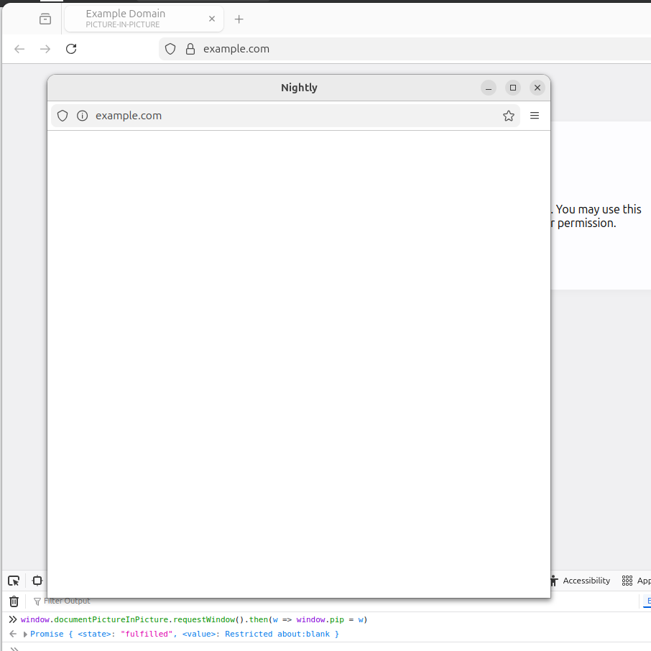This screenshot has height=651, width=651.
Task: Go back to previous page
Action: (x=19, y=49)
